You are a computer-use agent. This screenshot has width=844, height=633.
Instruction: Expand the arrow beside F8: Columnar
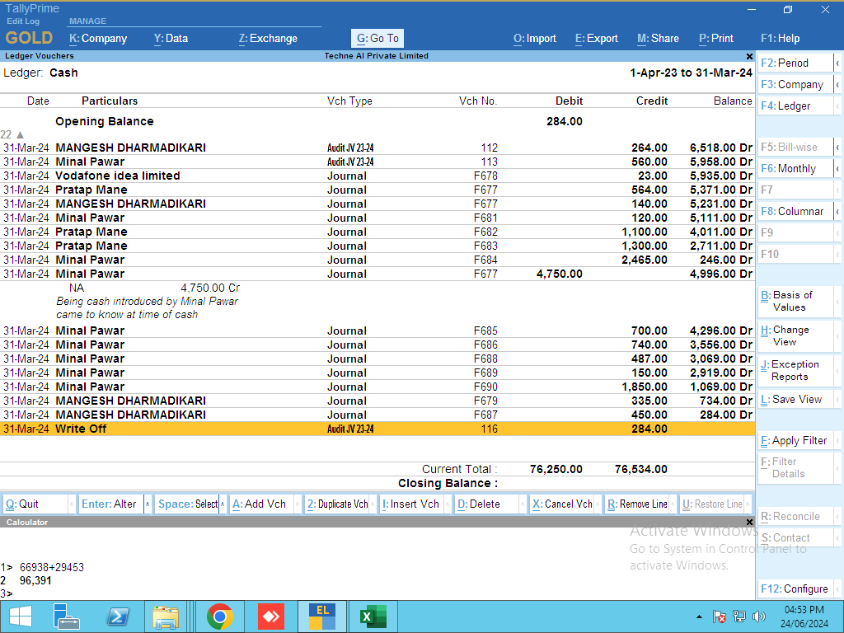tap(837, 212)
